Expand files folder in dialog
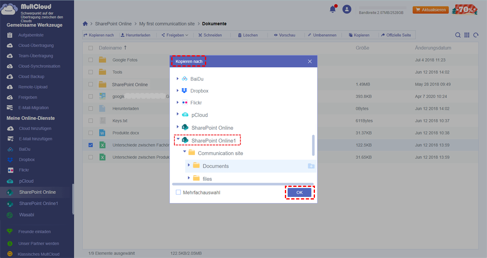Screen dimensions: 487x258 tap(189, 178)
